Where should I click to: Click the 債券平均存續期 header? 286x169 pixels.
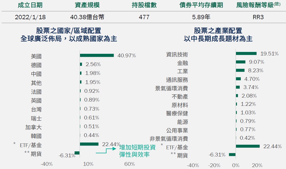coord(201,5)
